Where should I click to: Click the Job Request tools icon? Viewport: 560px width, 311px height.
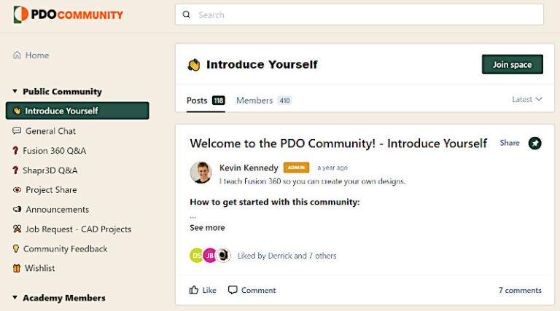[17, 229]
